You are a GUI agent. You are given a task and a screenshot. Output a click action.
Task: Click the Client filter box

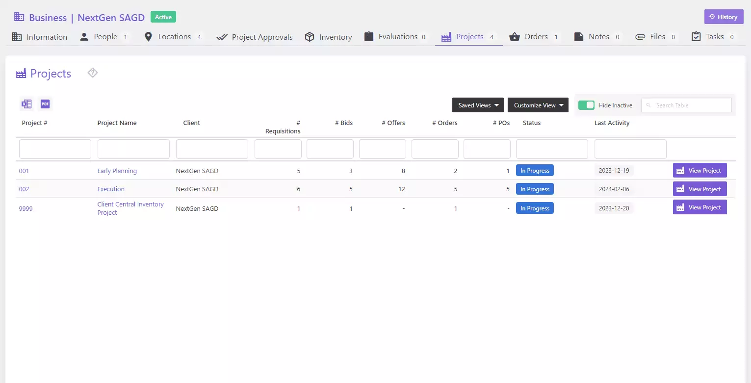[x=212, y=149]
